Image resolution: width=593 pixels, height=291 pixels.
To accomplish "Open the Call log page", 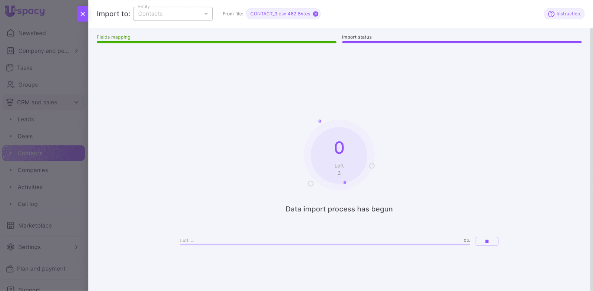I will 28,204.
